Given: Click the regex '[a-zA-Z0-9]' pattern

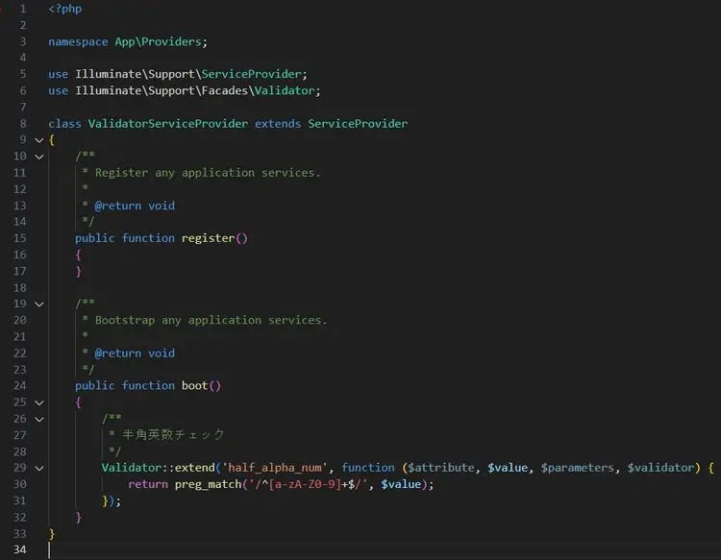Looking at the screenshot, I should (x=305, y=484).
